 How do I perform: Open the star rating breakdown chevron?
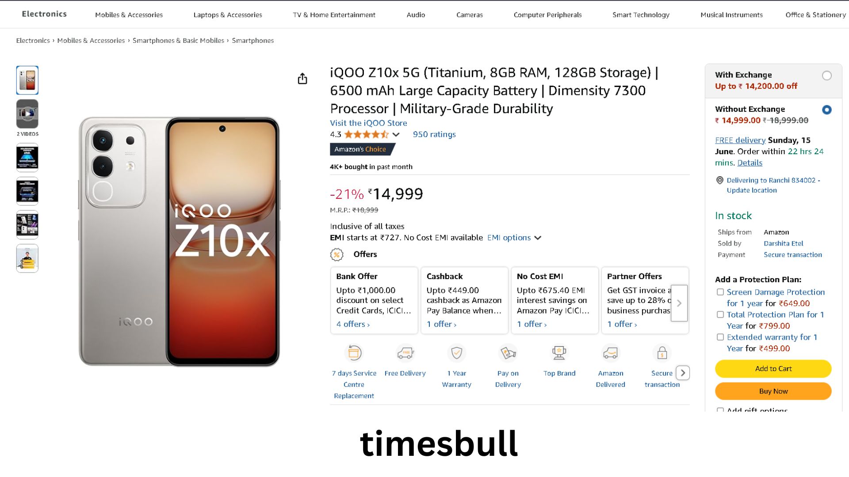pyautogui.click(x=396, y=135)
